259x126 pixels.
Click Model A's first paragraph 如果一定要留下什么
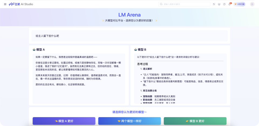pyautogui.click(x=66, y=57)
